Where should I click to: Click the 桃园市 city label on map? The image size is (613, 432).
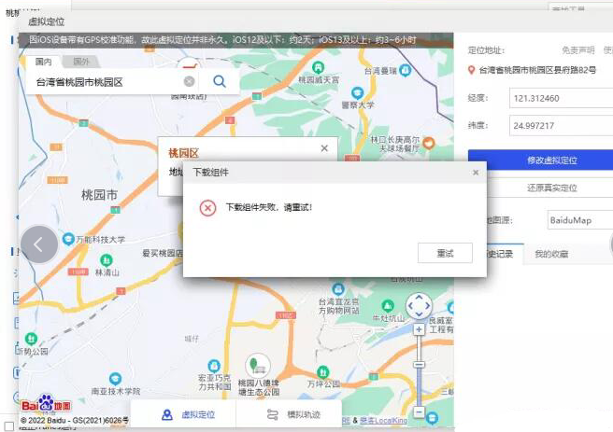99,195
